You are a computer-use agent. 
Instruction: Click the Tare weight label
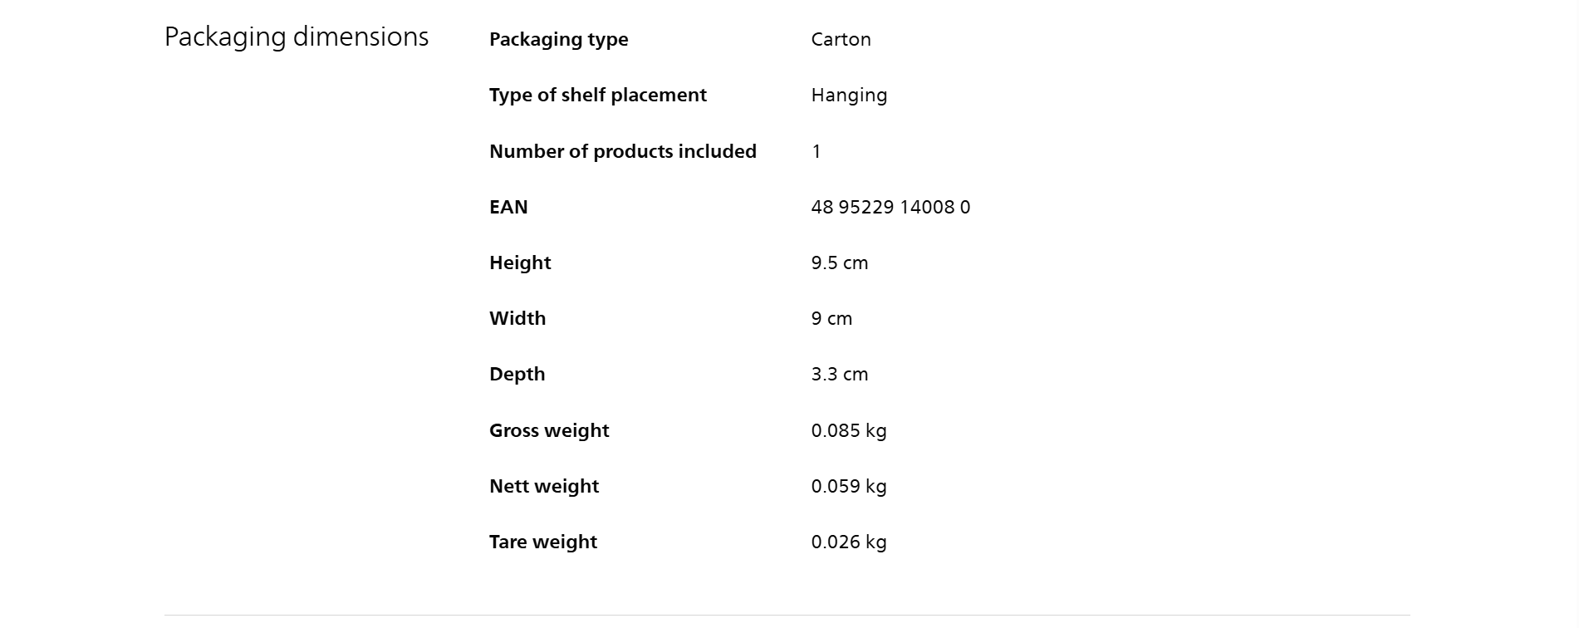[x=543, y=542]
